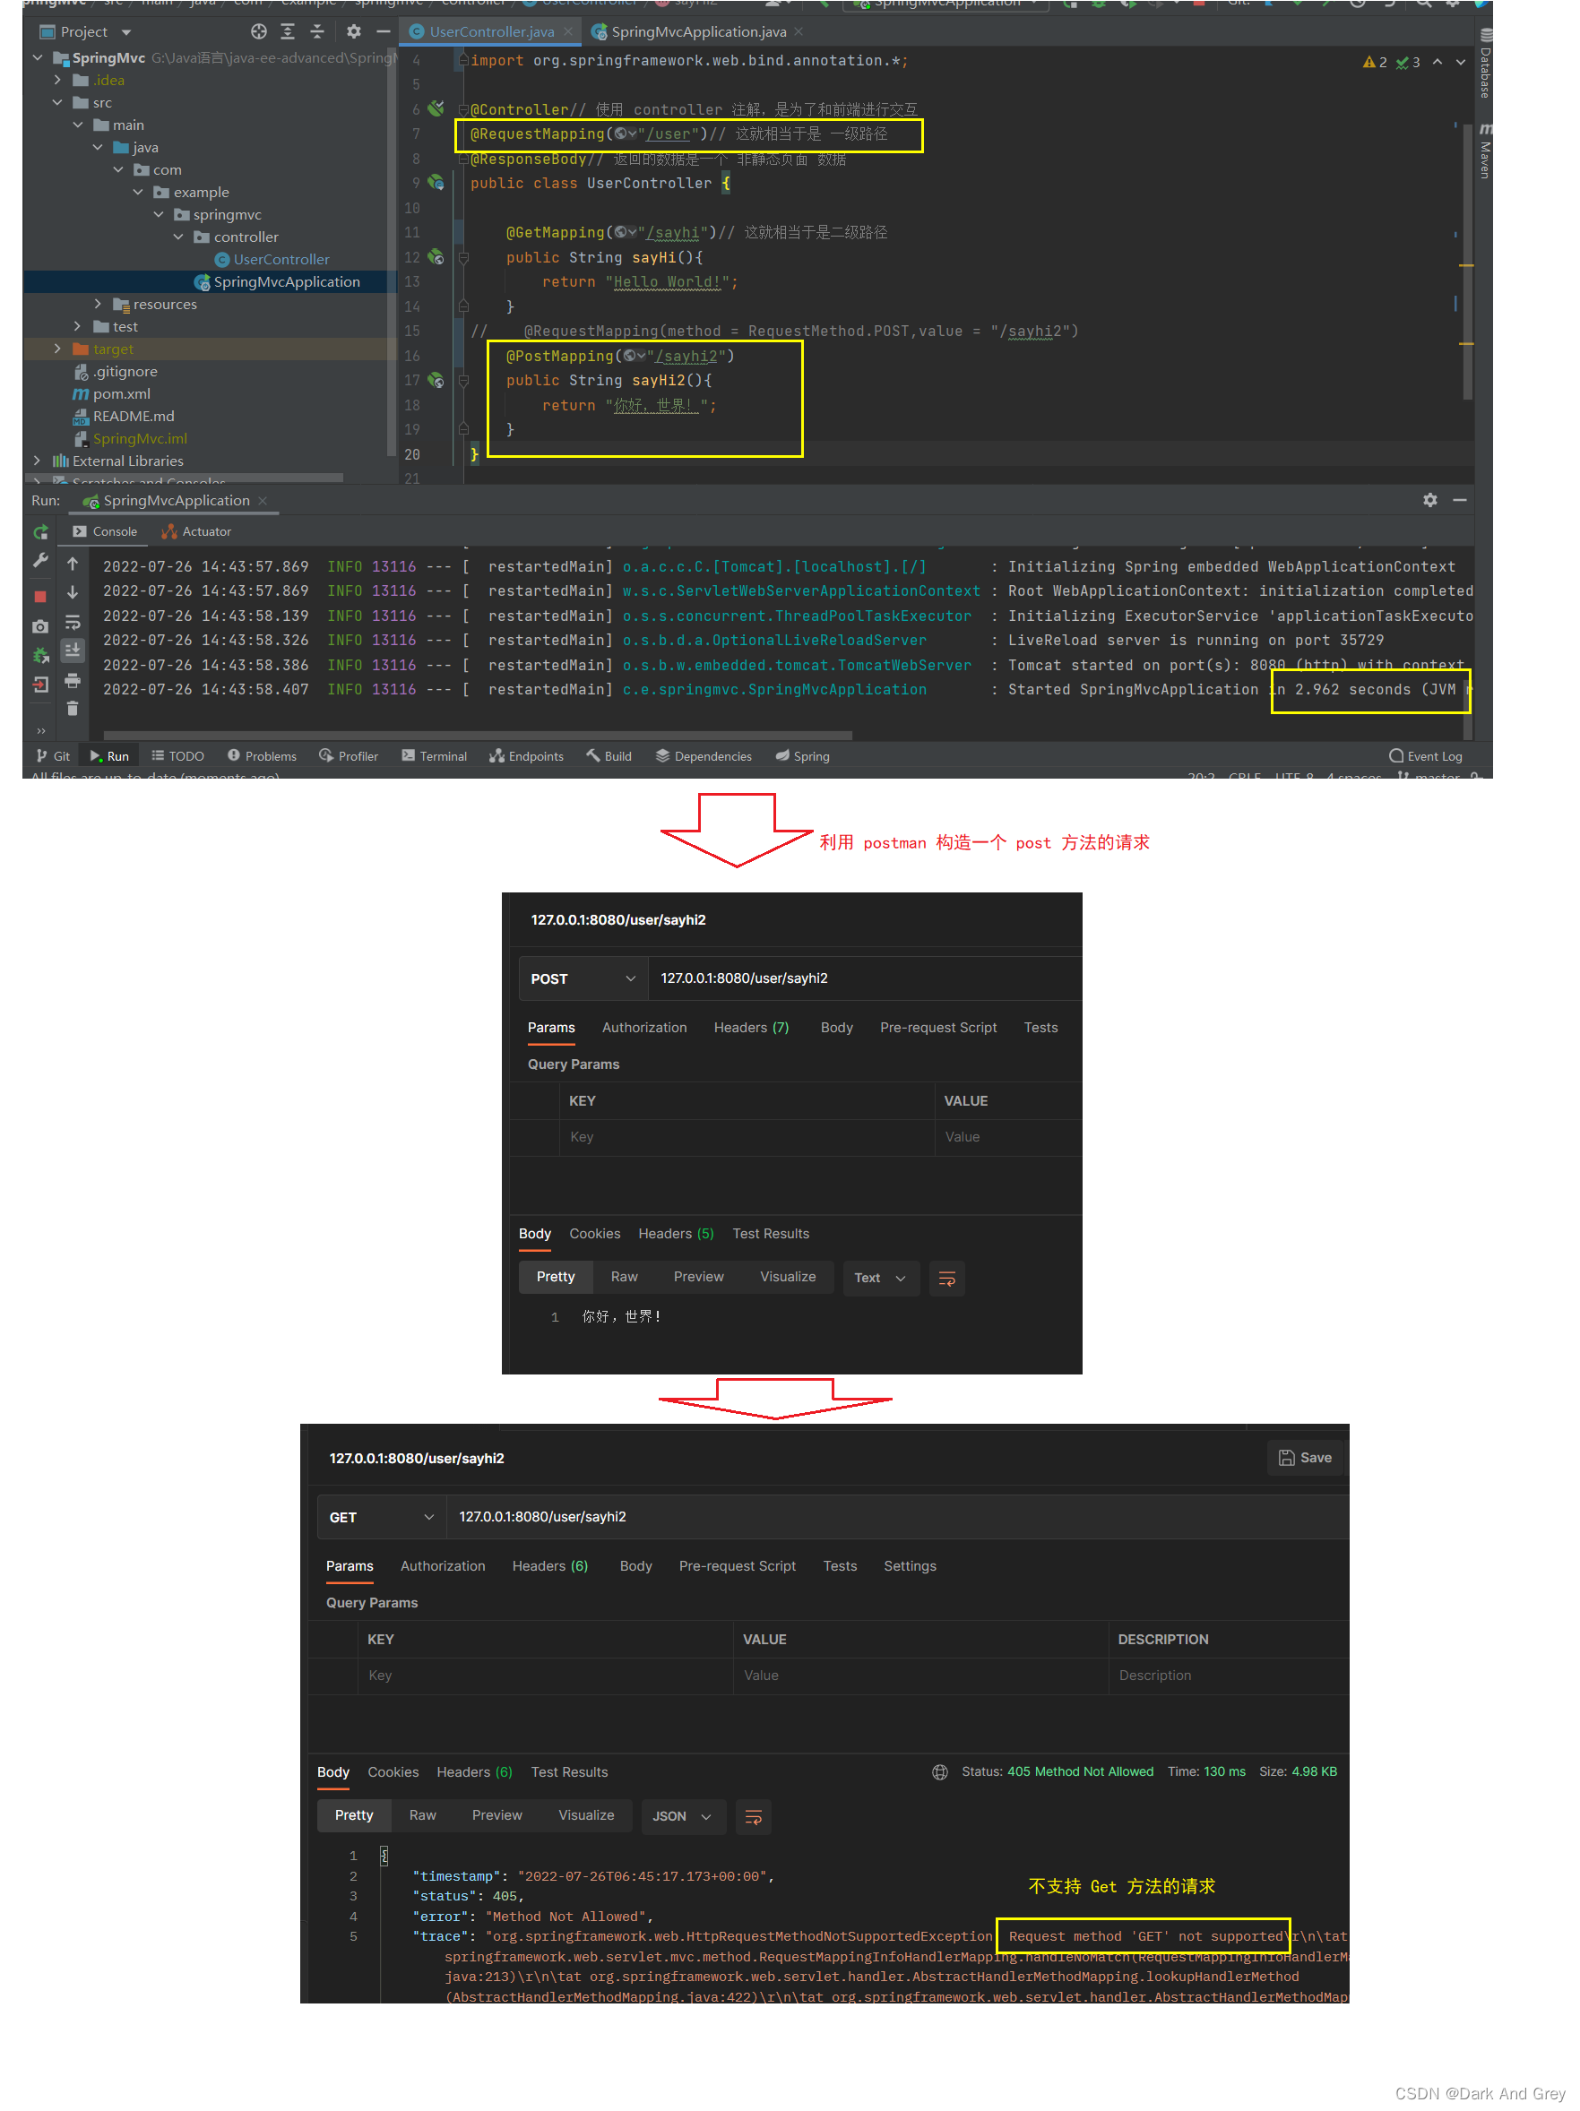Expand External Libraries node
This screenshot has width=1580, height=2111.
click(x=38, y=460)
